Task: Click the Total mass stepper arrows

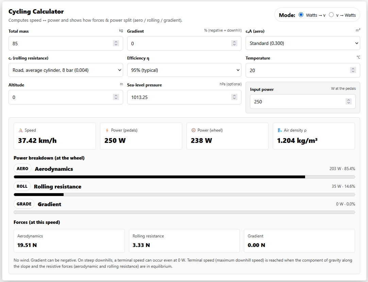Action: pyautogui.click(x=116, y=43)
